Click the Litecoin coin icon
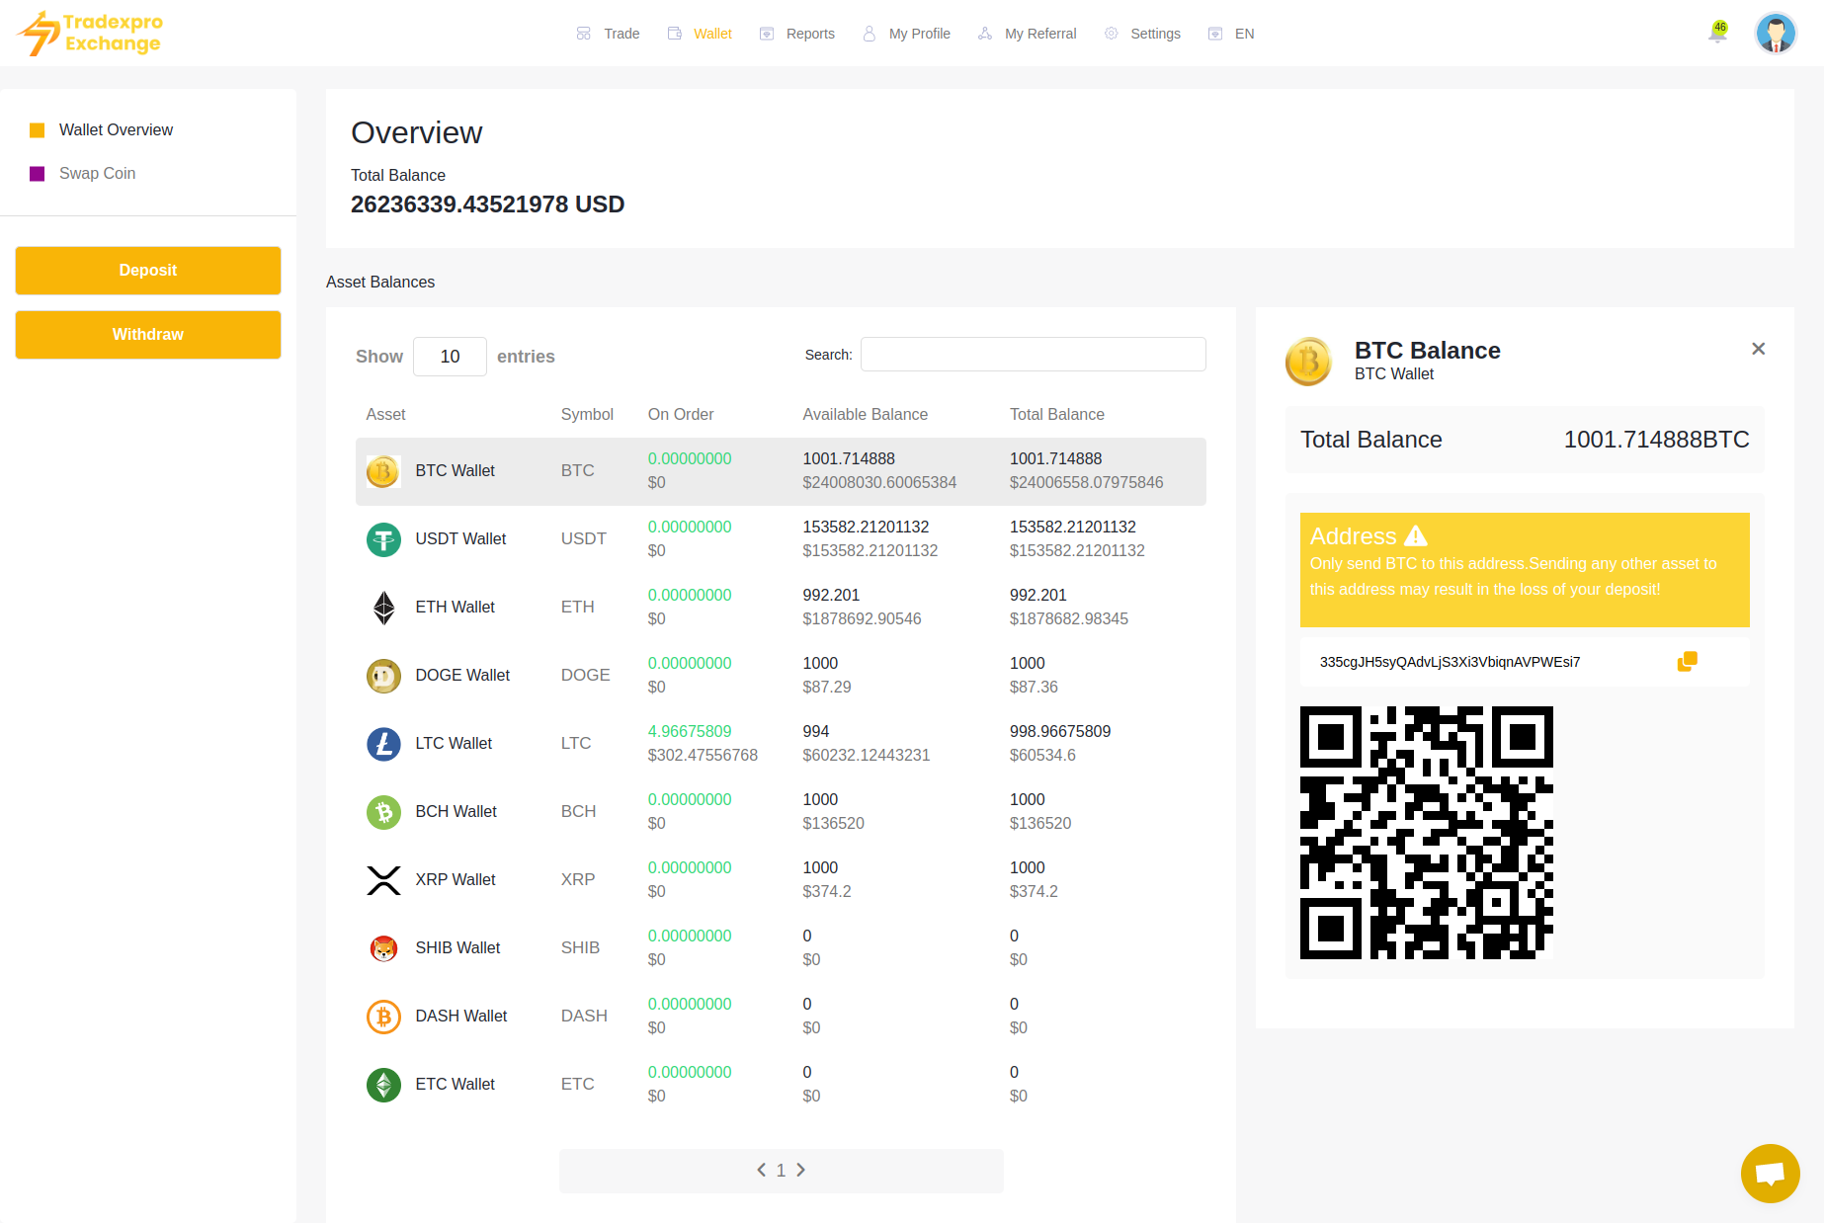Screen dimensions: 1824x1223 pos(383,744)
